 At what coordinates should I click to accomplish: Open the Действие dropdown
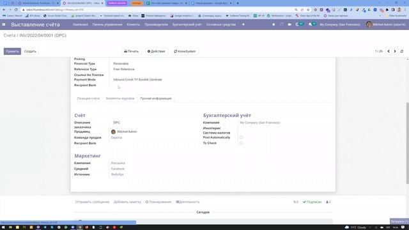click(x=156, y=51)
